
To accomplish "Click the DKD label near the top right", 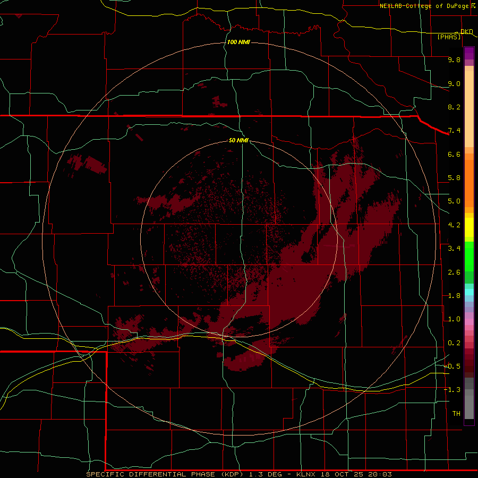I will (x=466, y=31).
